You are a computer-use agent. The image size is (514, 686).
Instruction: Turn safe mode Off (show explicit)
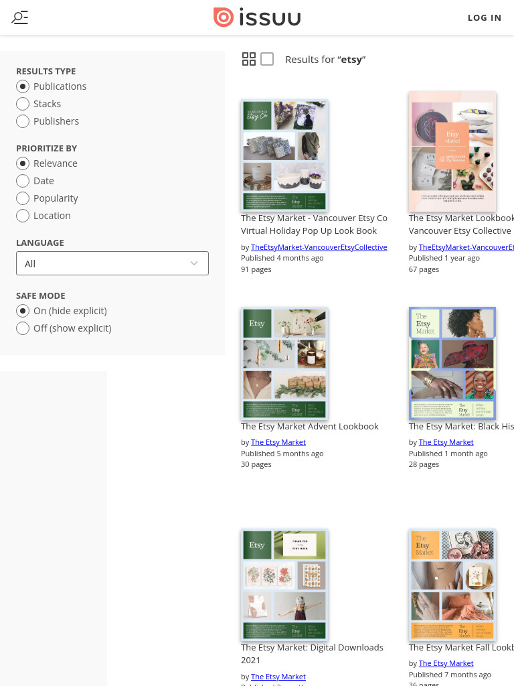click(23, 328)
